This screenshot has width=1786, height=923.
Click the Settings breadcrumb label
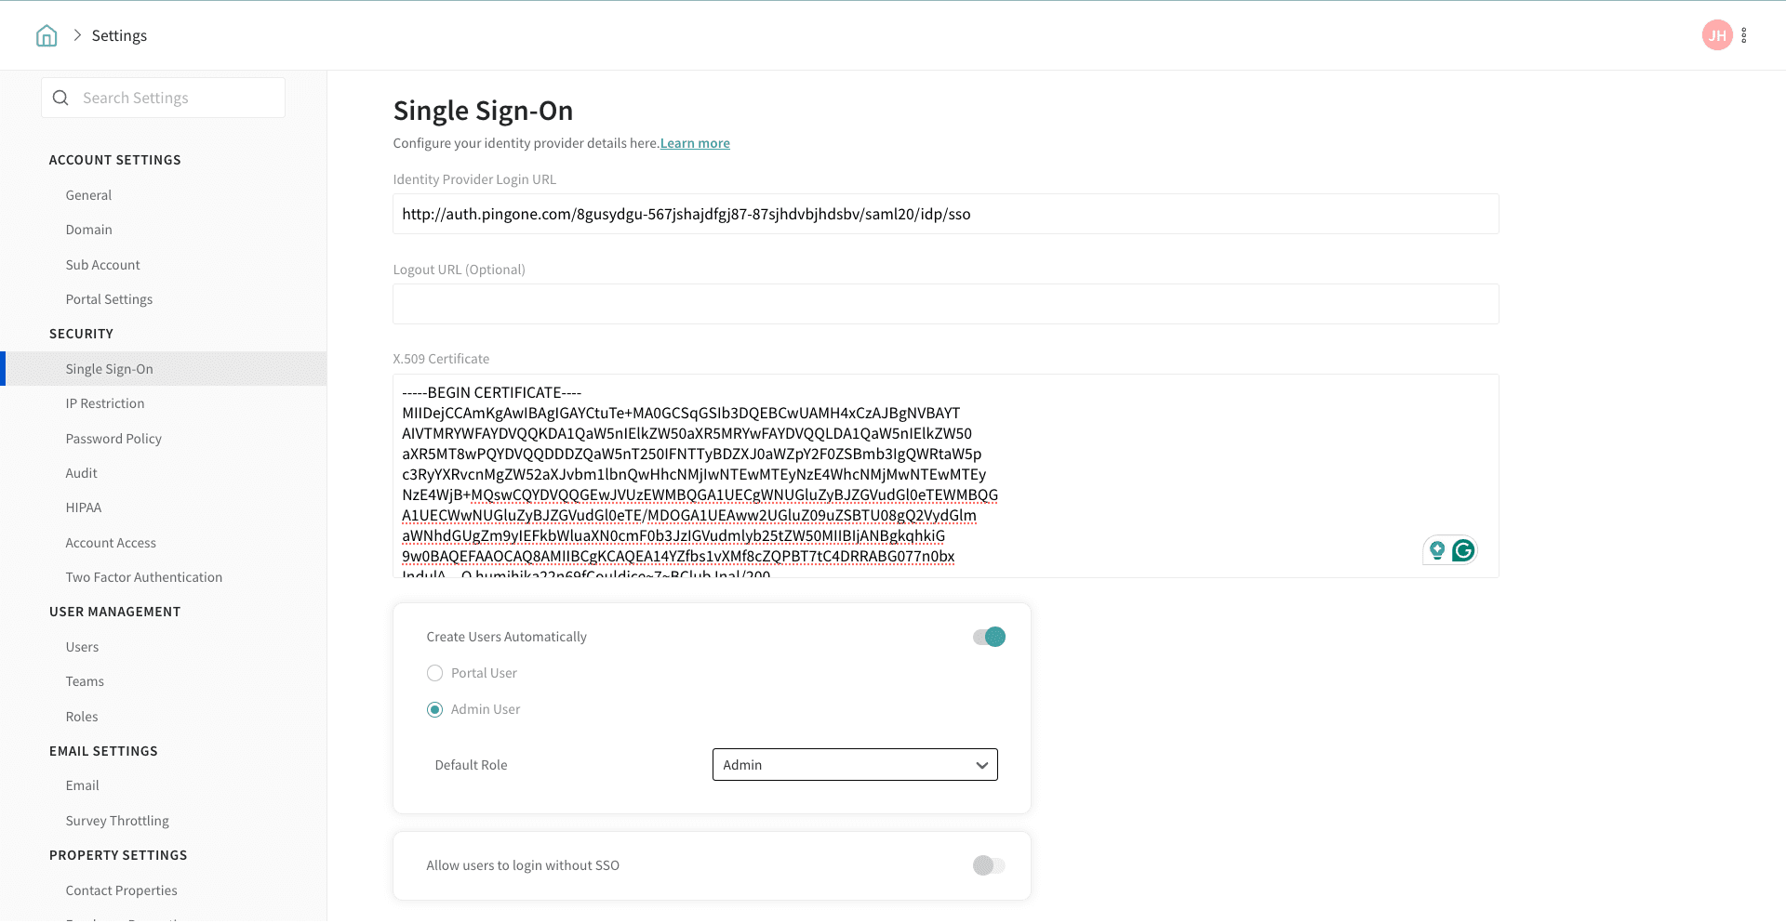tap(119, 35)
